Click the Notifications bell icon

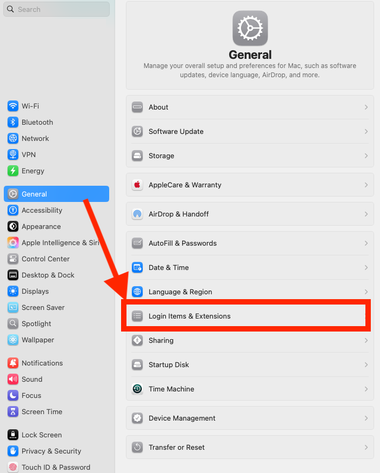(12, 363)
